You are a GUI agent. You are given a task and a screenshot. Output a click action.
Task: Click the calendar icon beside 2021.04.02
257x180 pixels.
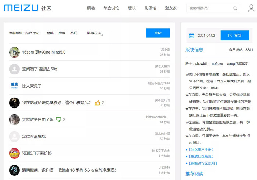tap(192, 36)
